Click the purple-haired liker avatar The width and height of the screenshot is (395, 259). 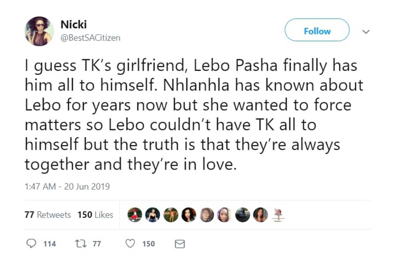[x=224, y=215]
